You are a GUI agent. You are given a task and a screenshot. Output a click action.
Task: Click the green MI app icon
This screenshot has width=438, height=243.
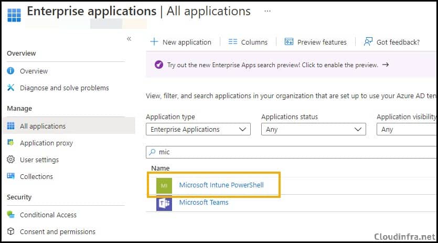(x=164, y=186)
